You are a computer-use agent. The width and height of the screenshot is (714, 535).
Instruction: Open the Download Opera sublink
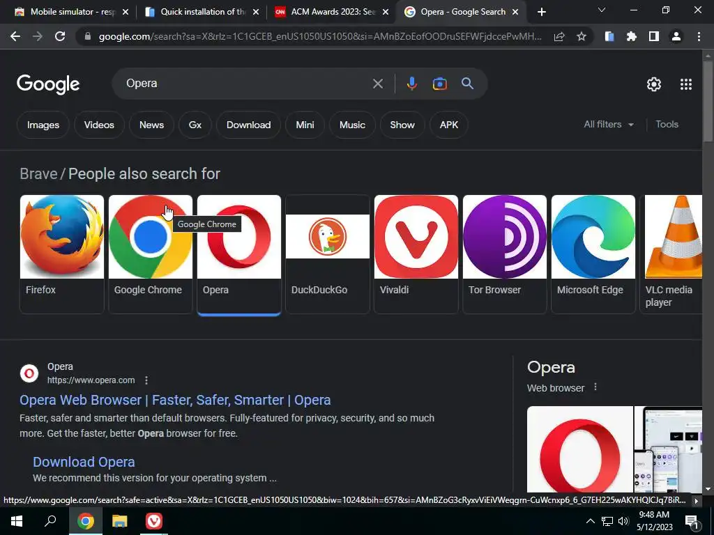[84, 462]
